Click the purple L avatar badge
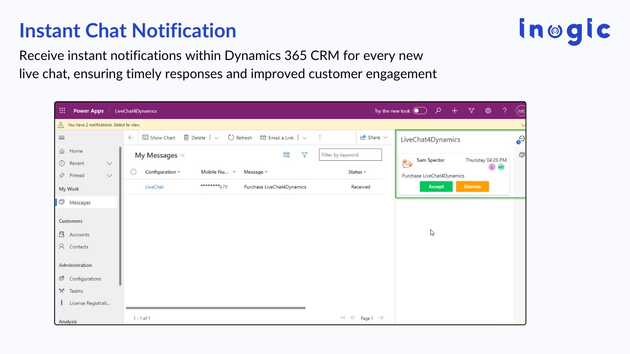This screenshot has width=630, height=354. [x=492, y=167]
